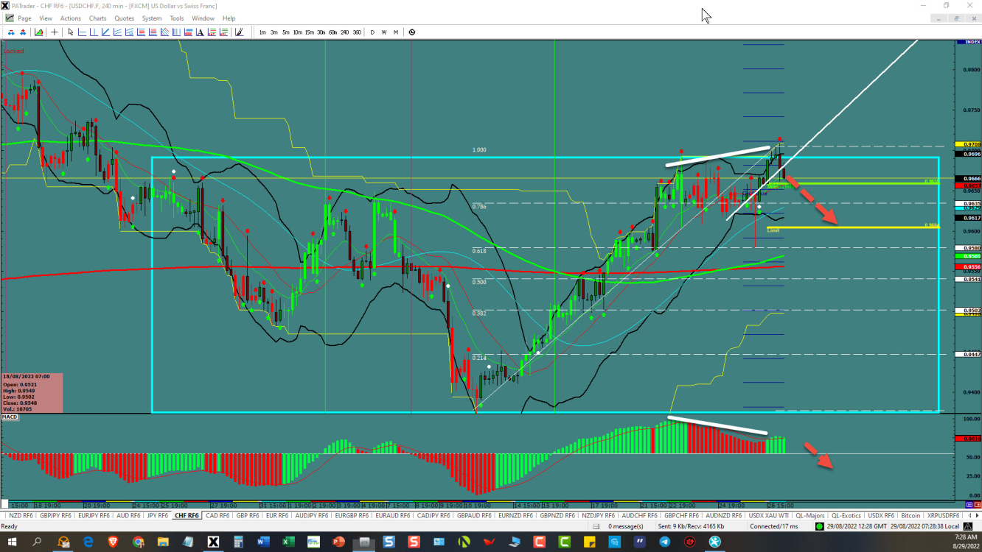This screenshot has width=982, height=552.
Task: Switch to QL-Majors page tab
Action: pos(809,516)
